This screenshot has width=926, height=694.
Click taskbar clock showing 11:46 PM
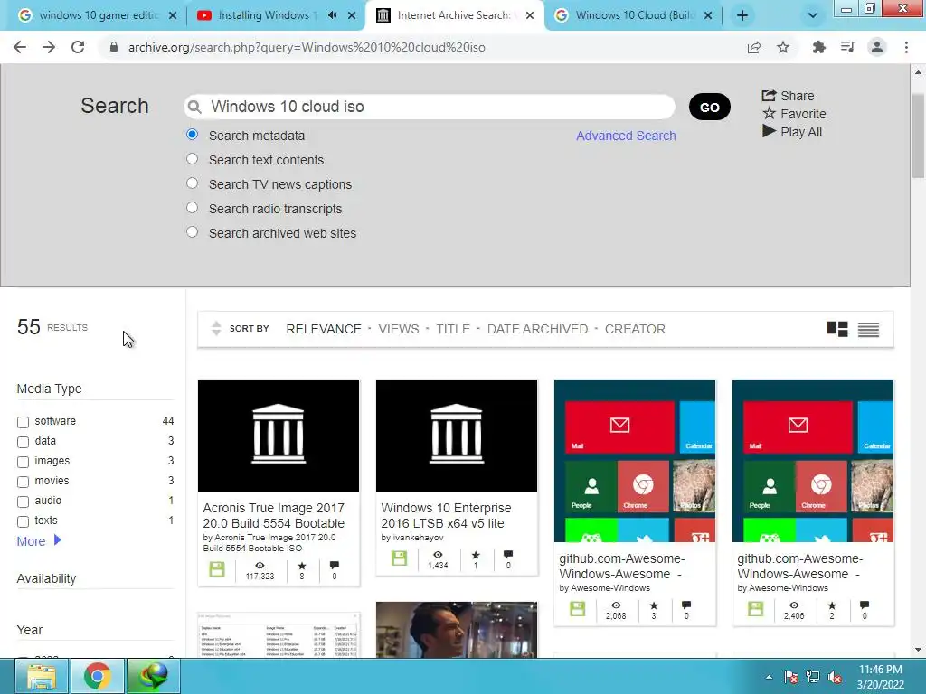point(881,677)
